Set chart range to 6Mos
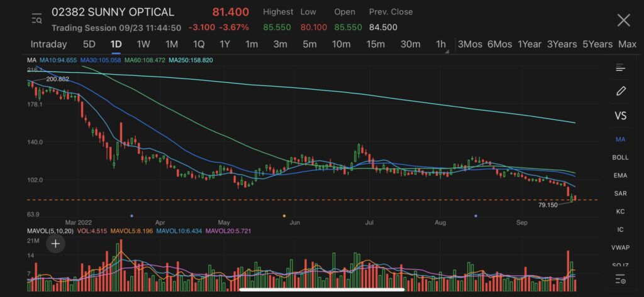The image size is (644, 297). [499, 44]
